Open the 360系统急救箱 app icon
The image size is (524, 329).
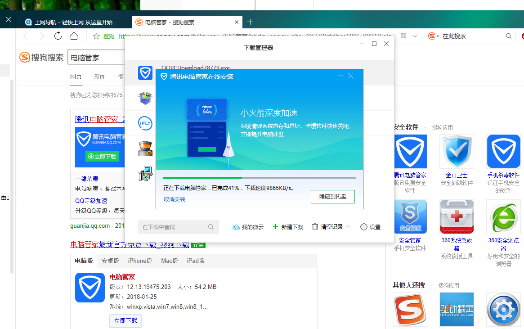pyautogui.click(x=457, y=216)
